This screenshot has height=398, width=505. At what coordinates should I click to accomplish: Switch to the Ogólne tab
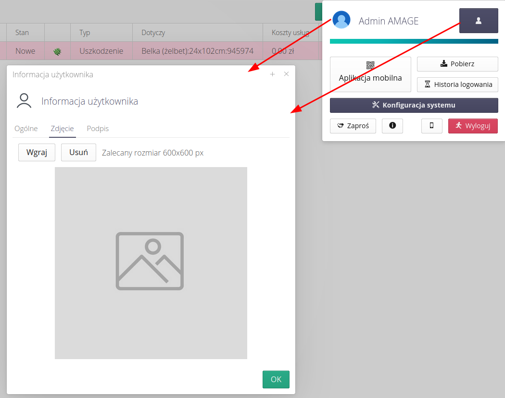pos(26,129)
